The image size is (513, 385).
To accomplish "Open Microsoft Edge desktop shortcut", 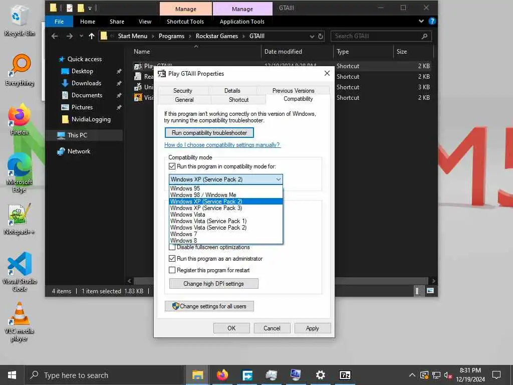I will pos(19,172).
